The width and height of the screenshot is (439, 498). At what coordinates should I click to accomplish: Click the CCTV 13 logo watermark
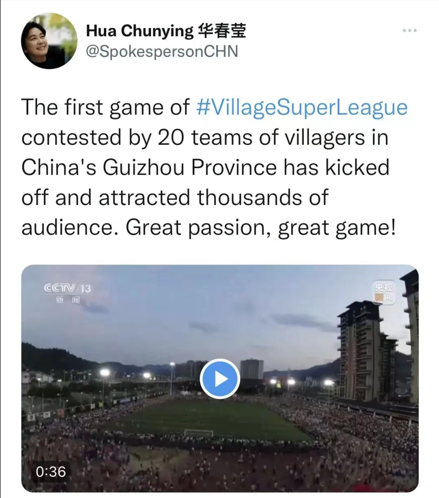pyautogui.click(x=67, y=288)
